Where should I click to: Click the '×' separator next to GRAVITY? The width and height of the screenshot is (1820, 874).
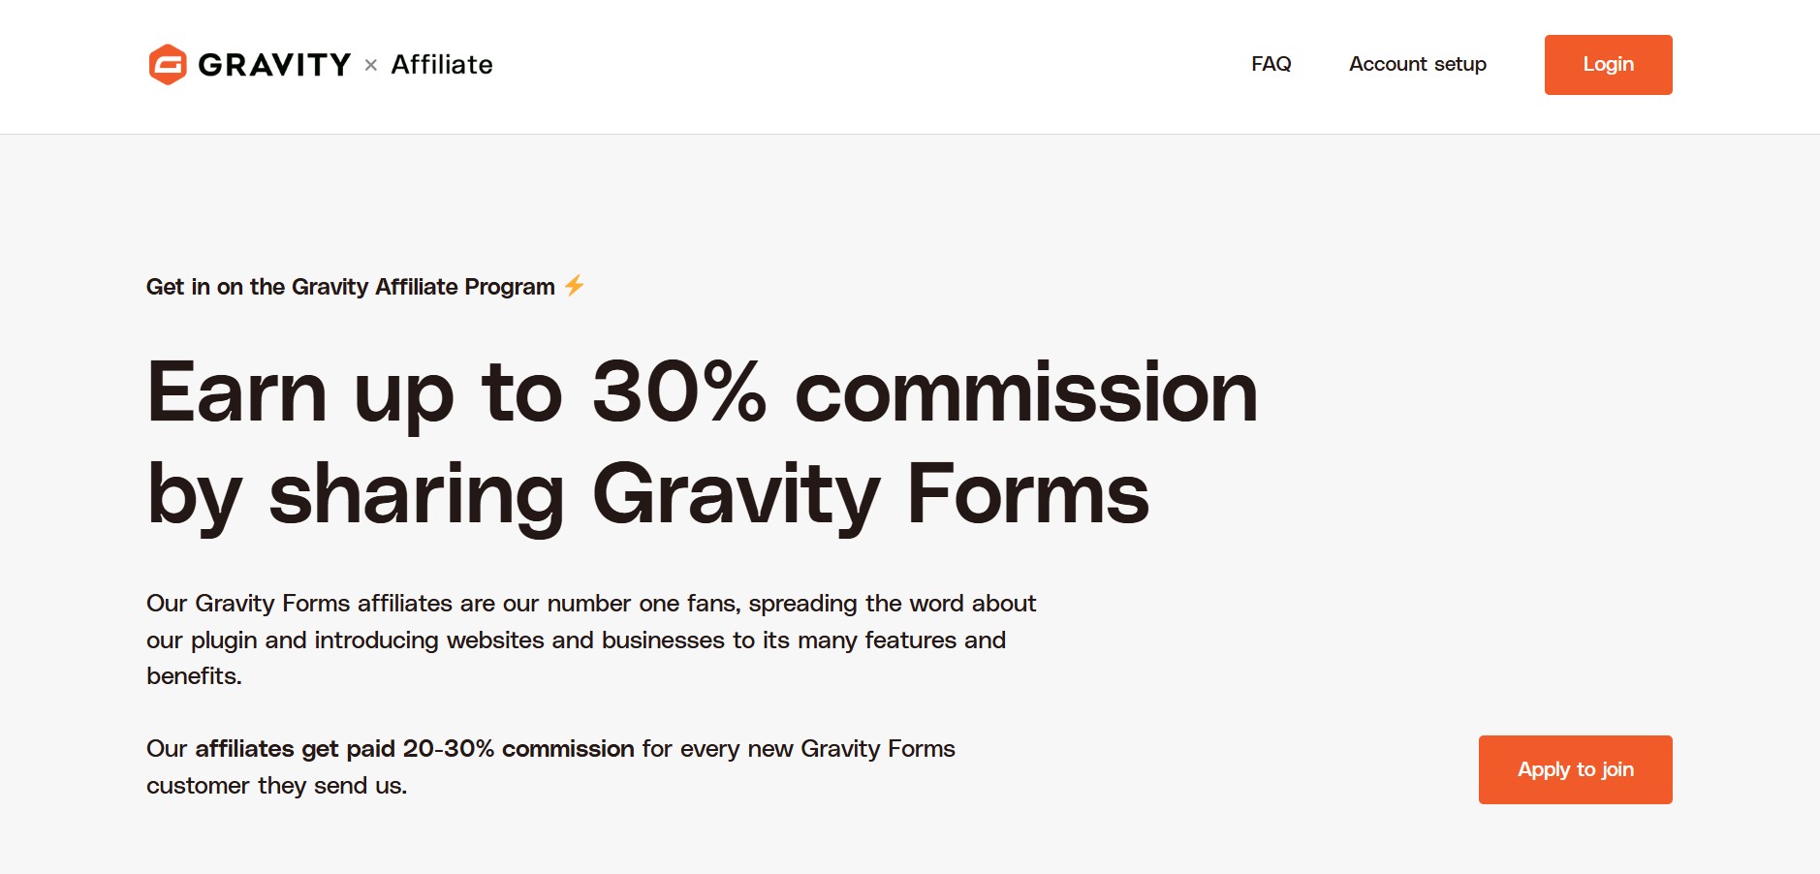(369, 65)
